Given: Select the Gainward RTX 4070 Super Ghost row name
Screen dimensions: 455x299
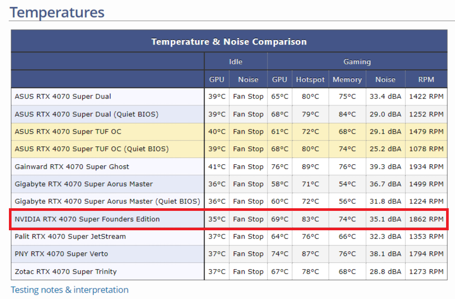Looking at the screenshot, I should (72, 166).
